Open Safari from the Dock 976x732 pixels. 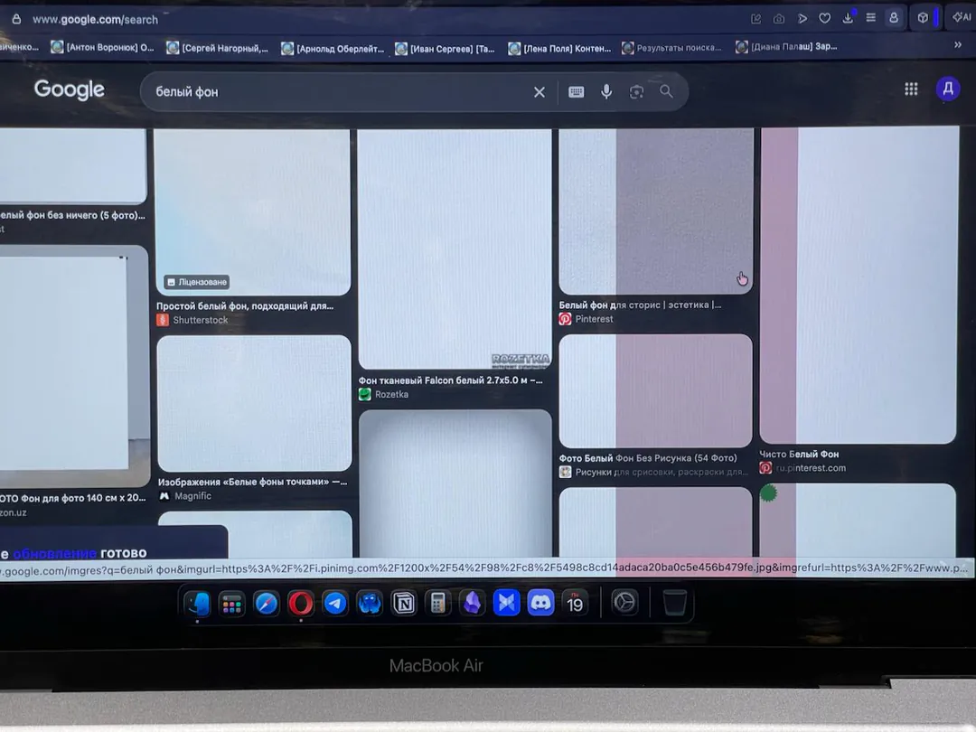coord(267,603)
